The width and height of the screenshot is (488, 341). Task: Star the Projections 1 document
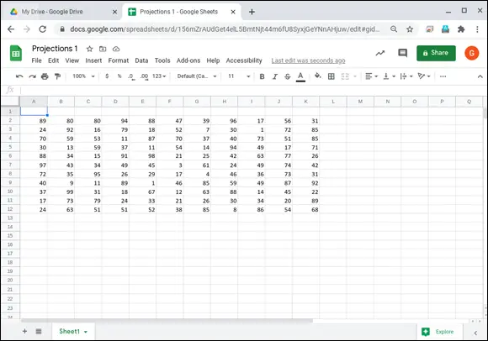(90, 49)
